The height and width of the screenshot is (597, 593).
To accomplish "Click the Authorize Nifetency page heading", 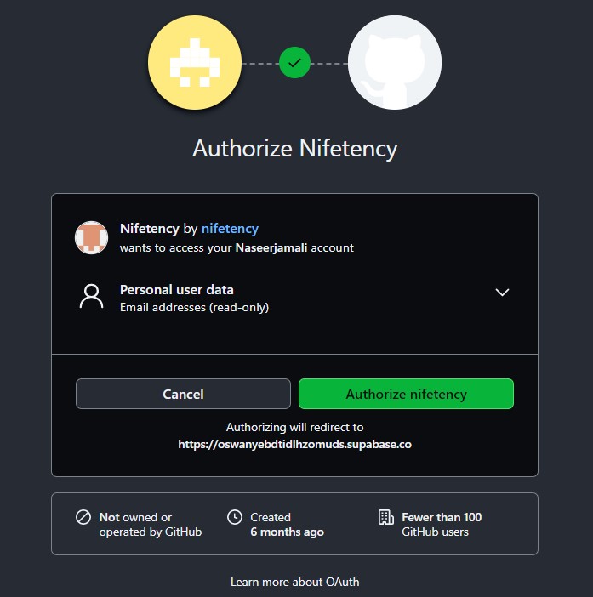I will [x=294, y=149].
